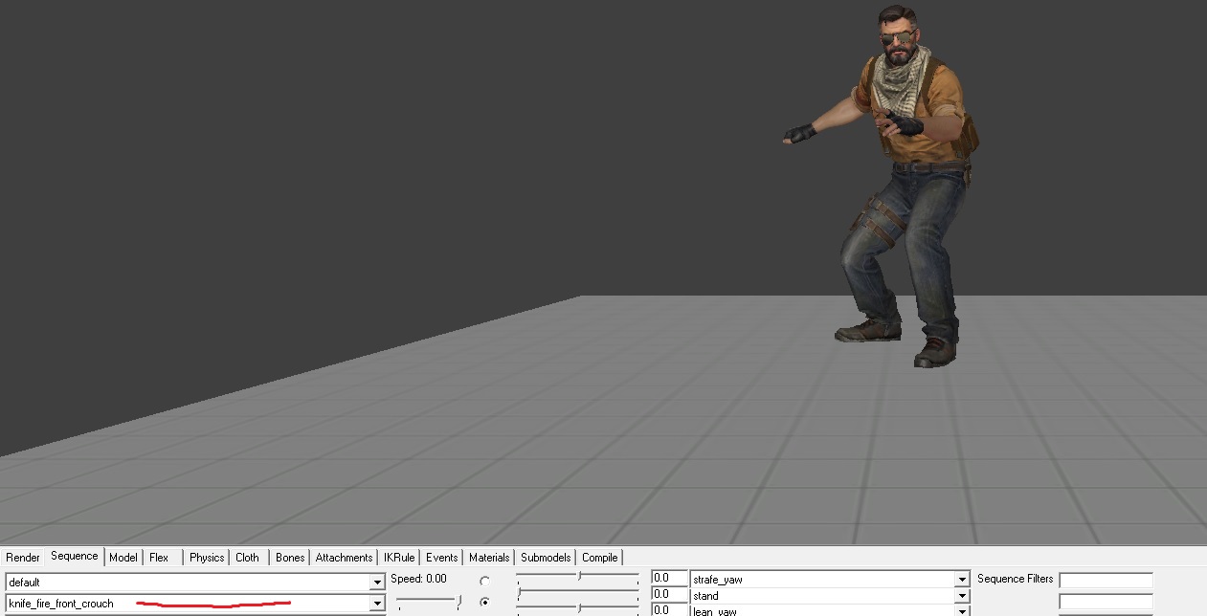Open the IKRule tab

[x=399, y=558]
